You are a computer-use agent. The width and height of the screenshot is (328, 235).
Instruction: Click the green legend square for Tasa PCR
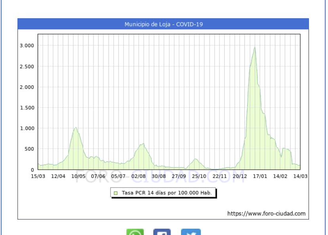(116, 193)
